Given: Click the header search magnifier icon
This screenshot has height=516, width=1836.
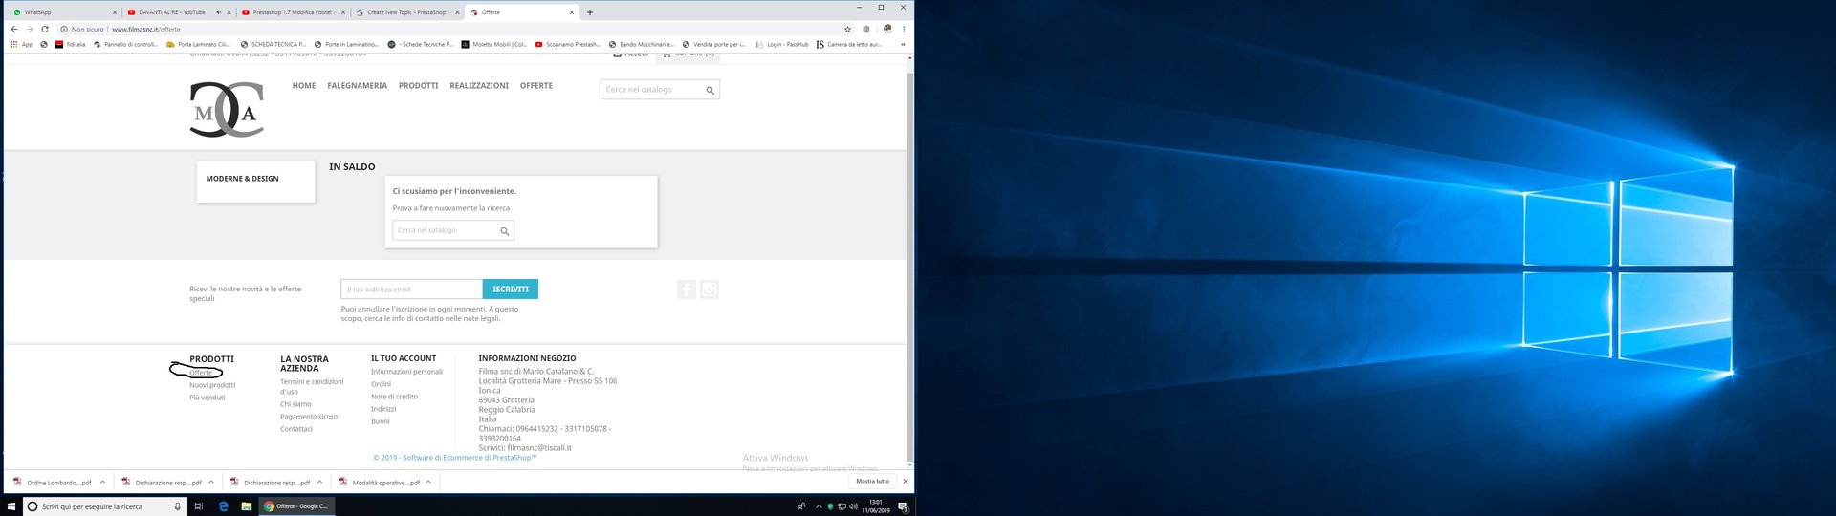Looking at the screenshot, I should tap(710, 90).
